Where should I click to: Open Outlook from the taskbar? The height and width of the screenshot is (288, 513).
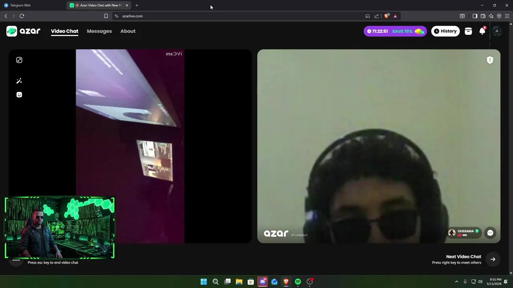[274, 282]
